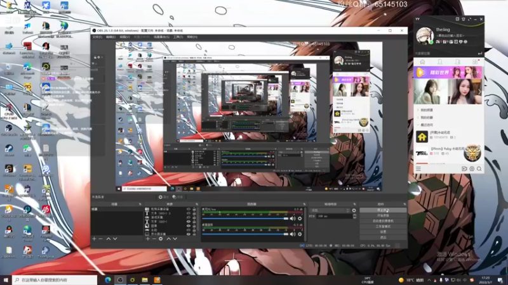Toggle visibility of 游戏采集 source
508x285 pixels.
[188, 218]
